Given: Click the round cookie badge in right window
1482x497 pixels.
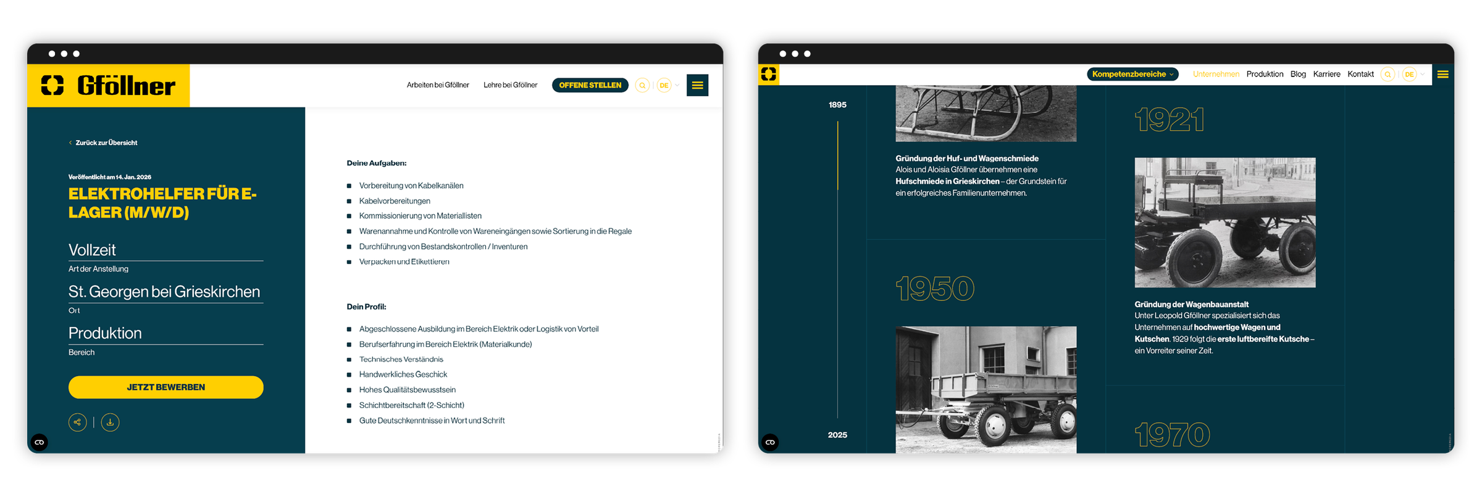Looking at the screenshot, I should pos(770,442).
